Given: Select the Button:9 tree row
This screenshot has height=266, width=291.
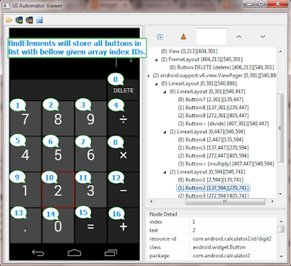Looking at the screenshot, I should pos(213,115).
